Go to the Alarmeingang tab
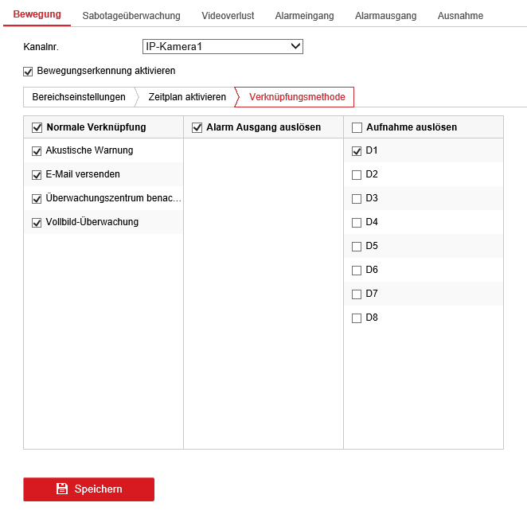The height and width of the screenshot is (526, 527). click(304, 16)
